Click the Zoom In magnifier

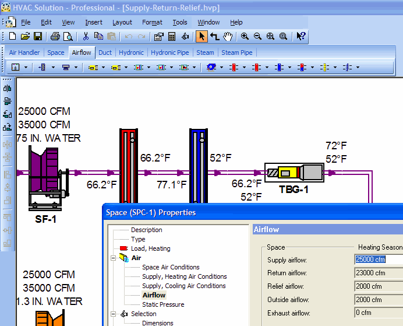[245, 36]
